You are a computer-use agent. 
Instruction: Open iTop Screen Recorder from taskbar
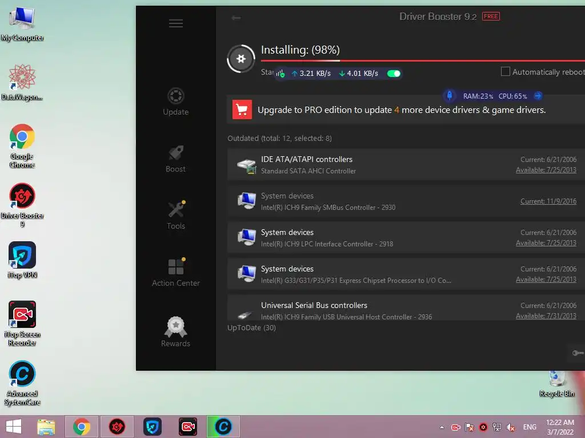pyautogui.click(x=187, y=427)
